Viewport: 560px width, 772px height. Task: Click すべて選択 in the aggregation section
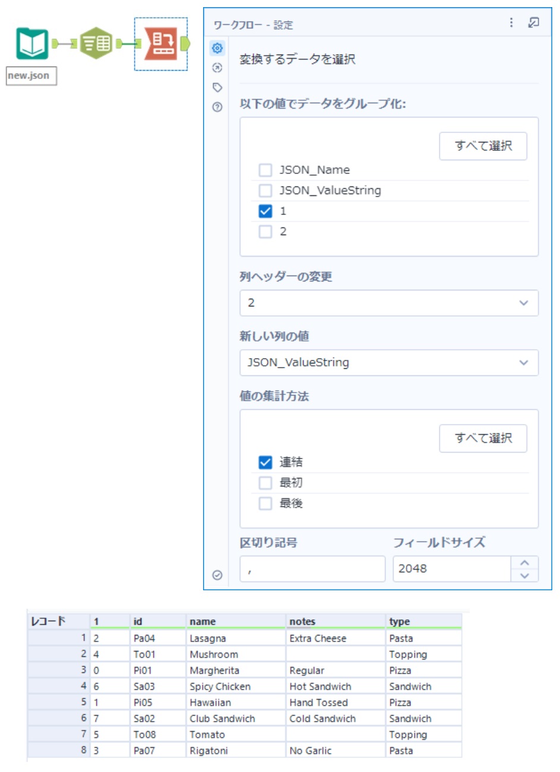tap(483, 438)
